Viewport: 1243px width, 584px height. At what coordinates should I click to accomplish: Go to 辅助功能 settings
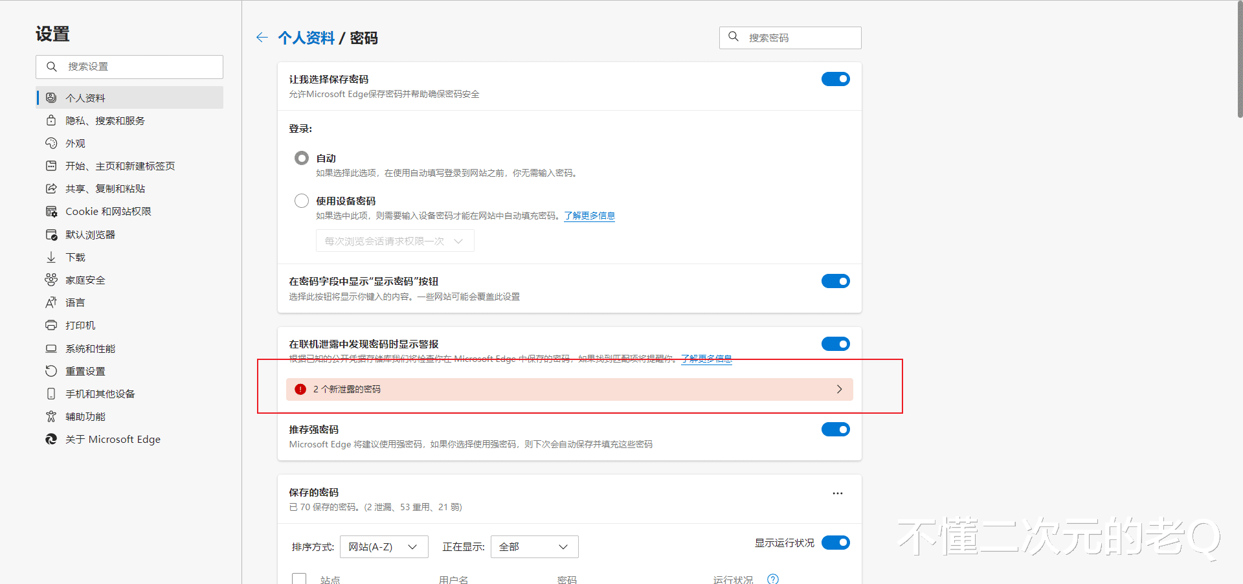point(129,416)
